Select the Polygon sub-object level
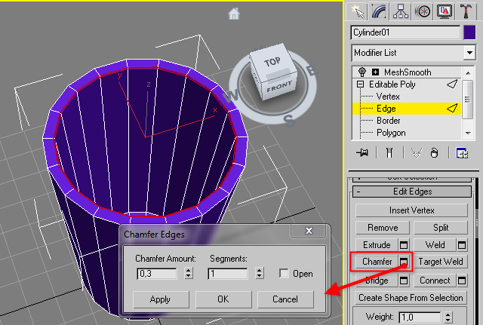The width and height of the screenshot is (483, 325). pyautogui.click(x=391, y=133)
